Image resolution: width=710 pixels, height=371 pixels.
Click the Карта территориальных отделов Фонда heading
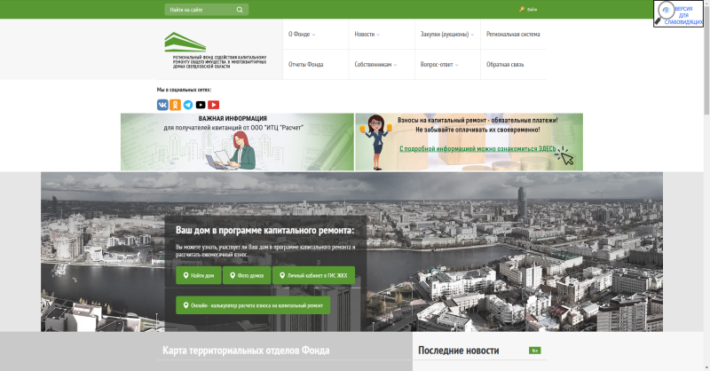246,351
